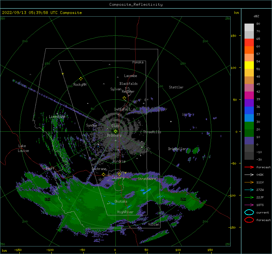Image resolution: width=272 pixels, height=254 pixels.
Task: Click the Composite_Reflectivity title
Action: pos(136,5)
